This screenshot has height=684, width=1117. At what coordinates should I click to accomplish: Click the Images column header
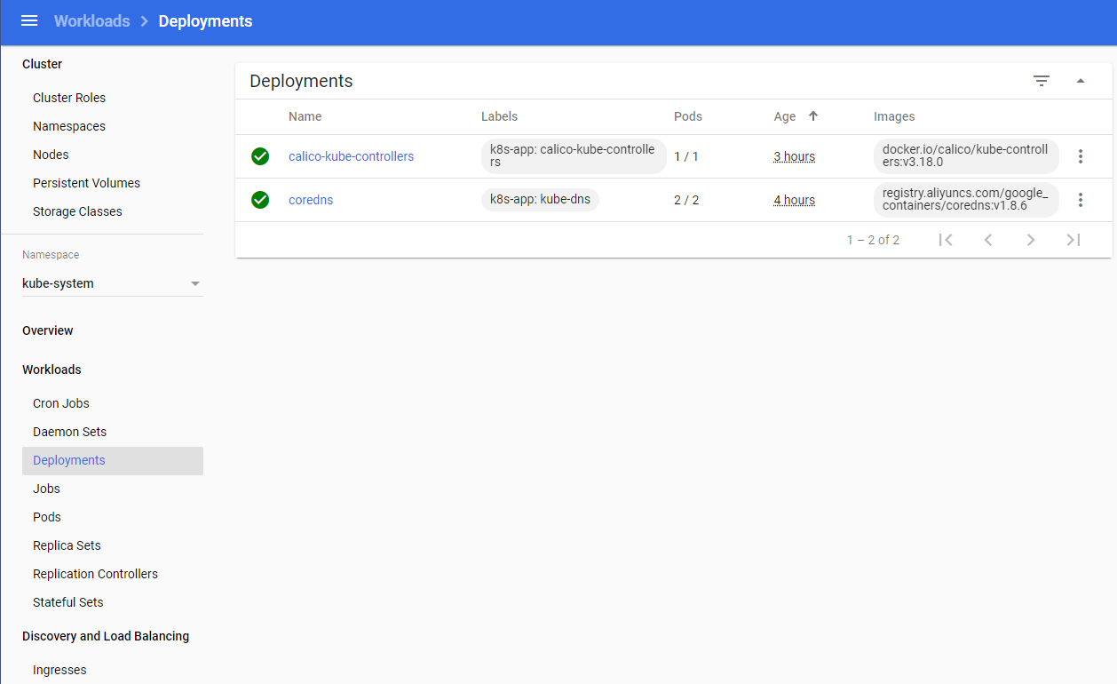894,116
